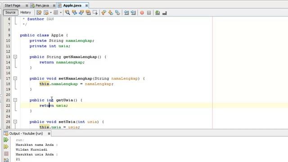This screenshot has width=288, height=162.
Task: Collapse getUsia method fold at line 21
Action: (x=15, y=100)
